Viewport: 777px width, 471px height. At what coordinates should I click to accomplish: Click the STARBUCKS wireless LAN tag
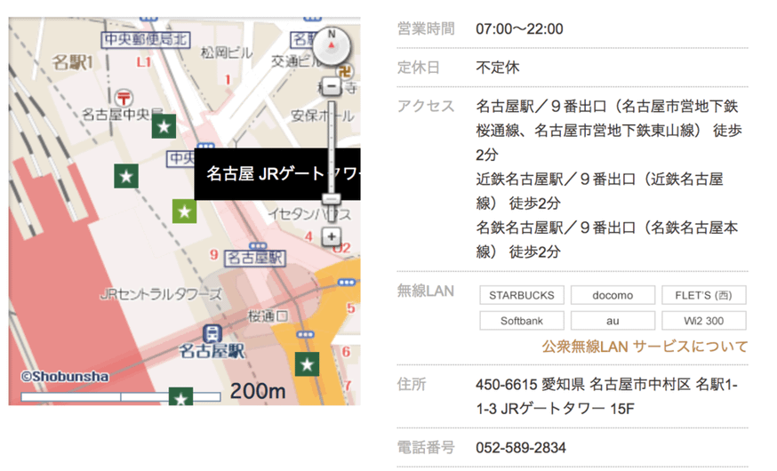[x=522, y=295]
